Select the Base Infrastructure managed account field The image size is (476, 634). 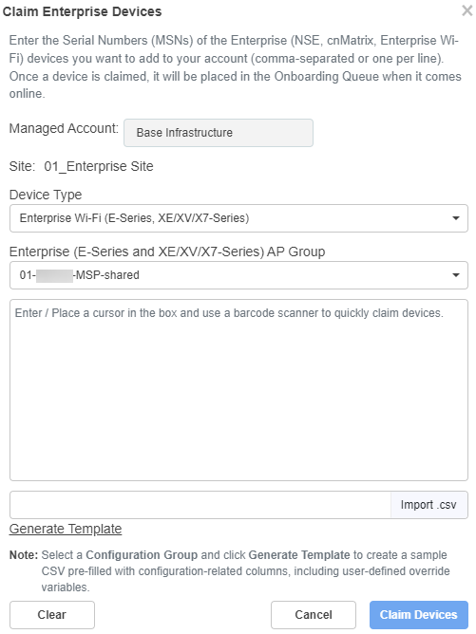click(219, 133)
